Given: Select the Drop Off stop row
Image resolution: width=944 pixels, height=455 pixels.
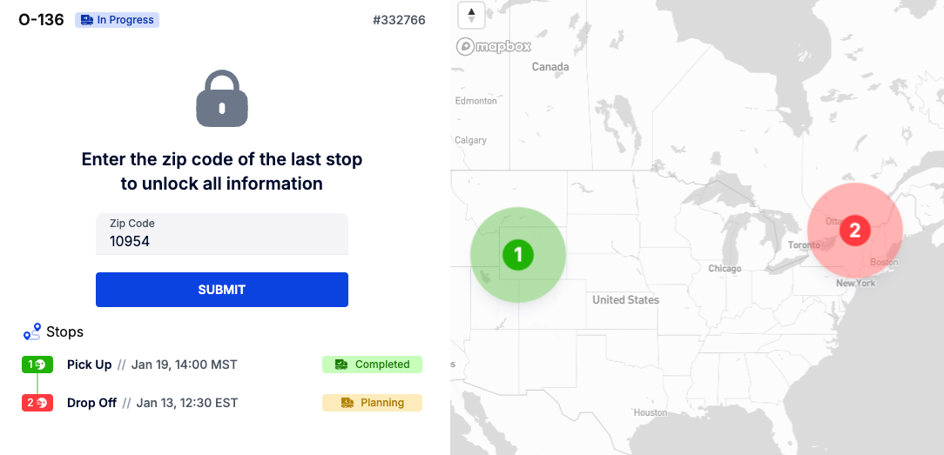Looking at the screenshot, I should [222, 403].
